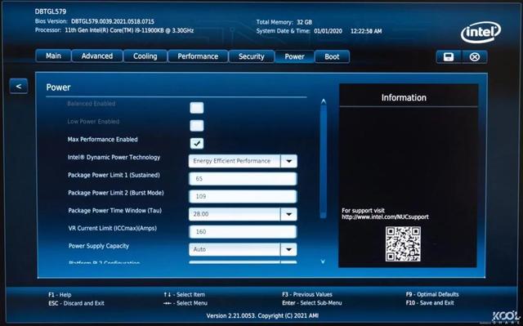Toggle the Balanced Enabled checkbox
The image size is (523, 326).
pyautogui.click(x=196, y=108)
